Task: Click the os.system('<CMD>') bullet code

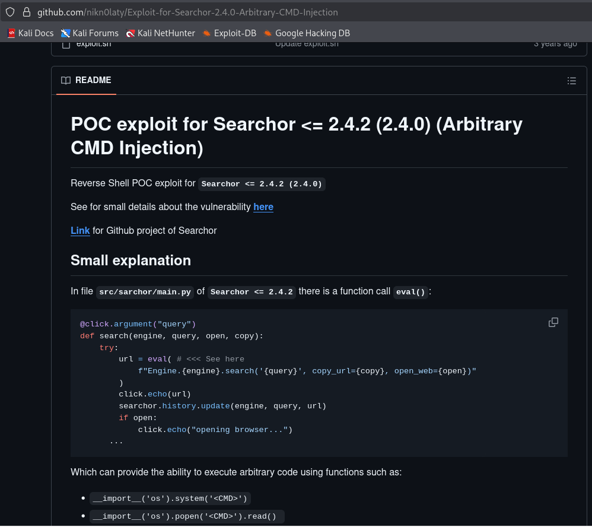Action: [x=170, y=499]
